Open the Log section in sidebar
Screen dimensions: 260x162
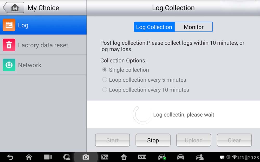point(43,25)
